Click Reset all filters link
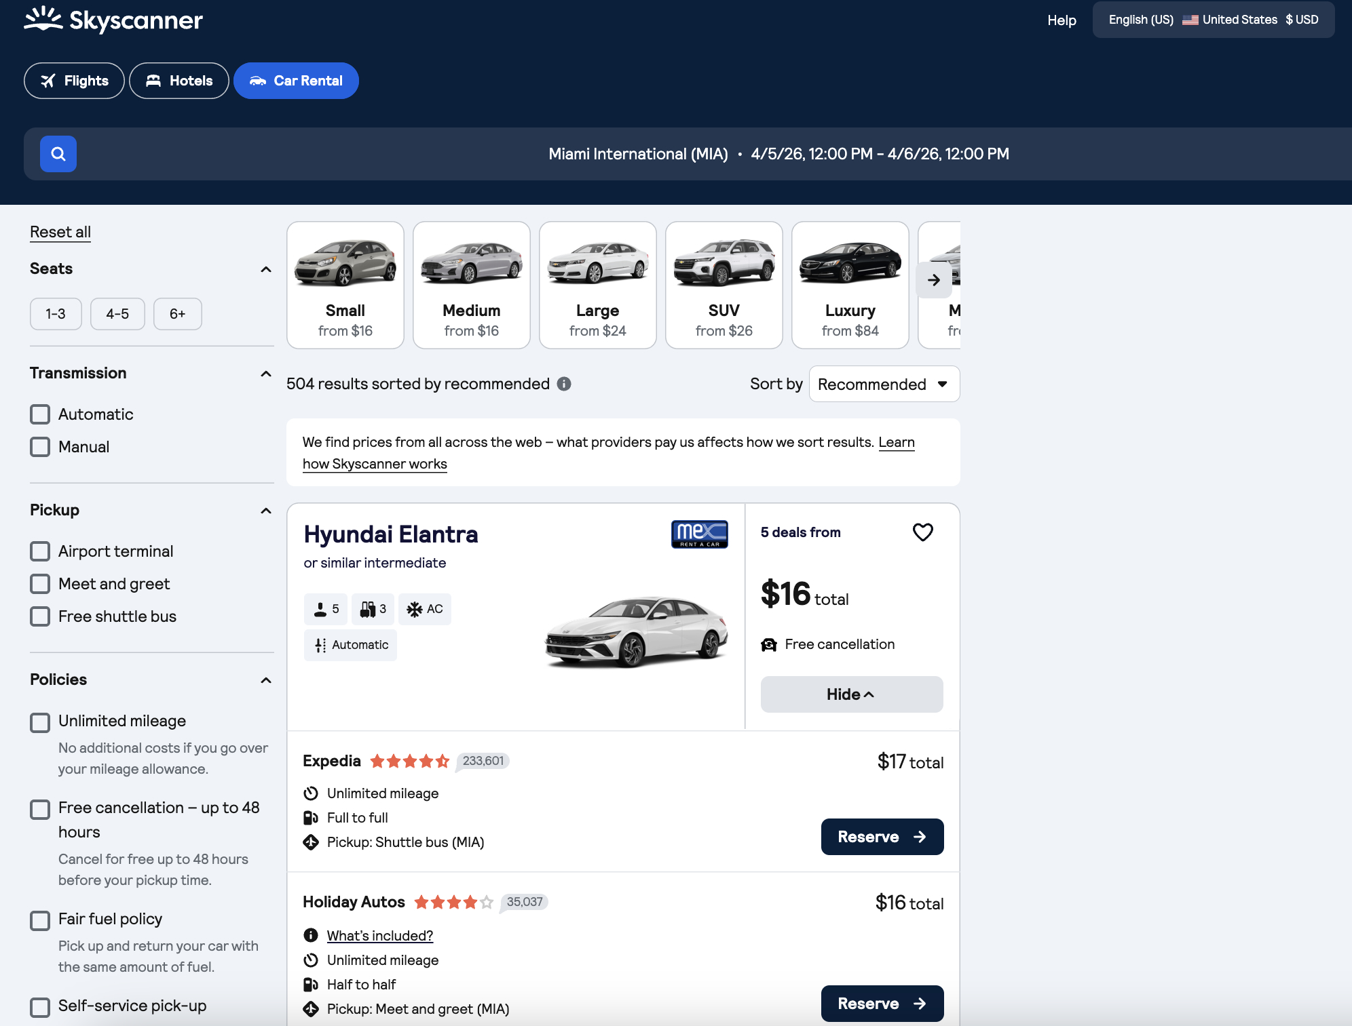This screenshot has height=1026, width=1352. tap(60, 232)
